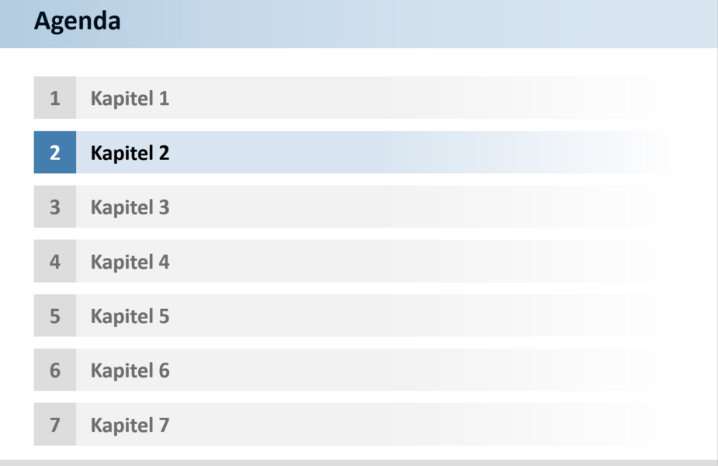This screenshot has width=718, height=466.
Task: Click the number 3 box
Action: 55,207
